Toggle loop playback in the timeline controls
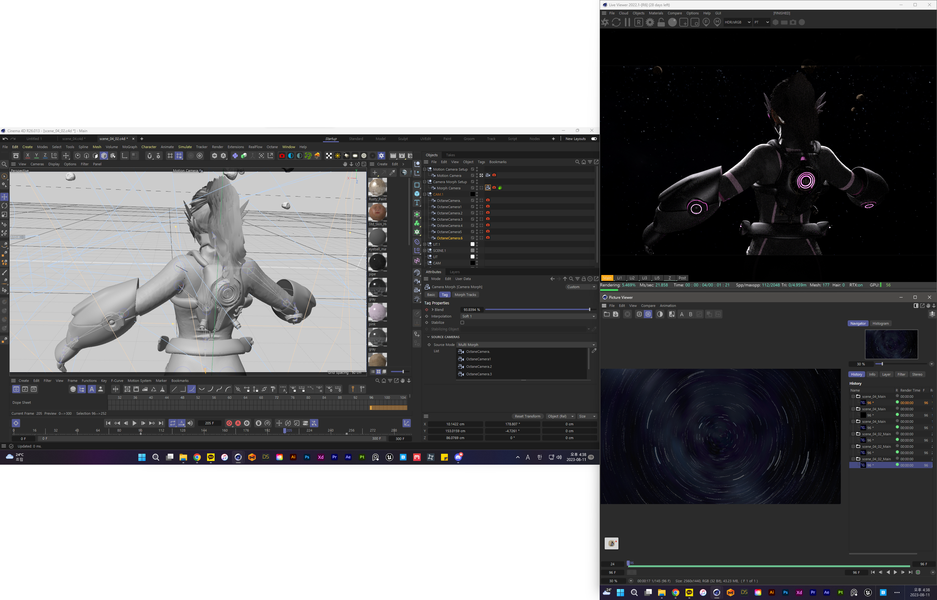This screenshot has height=600, width=937. click(x=172, y=423)
